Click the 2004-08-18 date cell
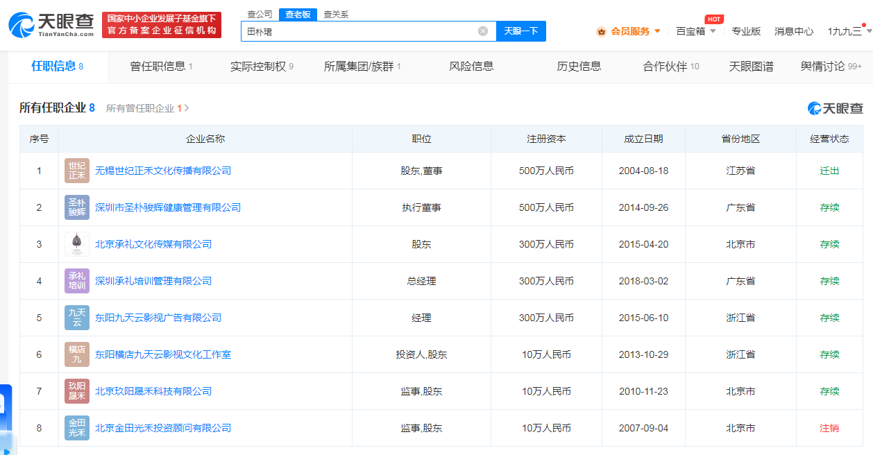Viewport: 873px width, 455px height. click(x=643, y=171)
